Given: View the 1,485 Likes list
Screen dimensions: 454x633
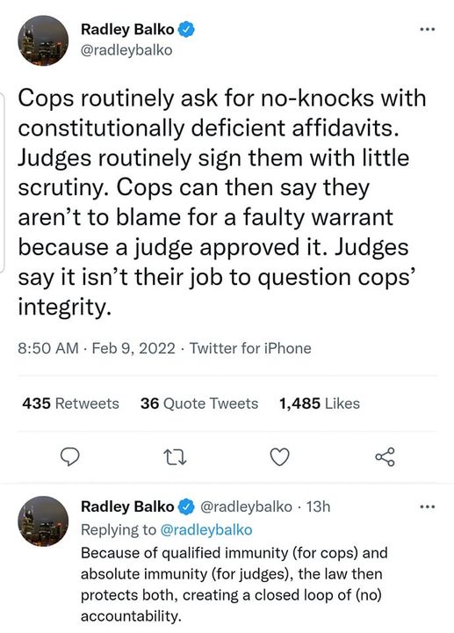Looking at the screenshot, I should [x=320, y=404].
